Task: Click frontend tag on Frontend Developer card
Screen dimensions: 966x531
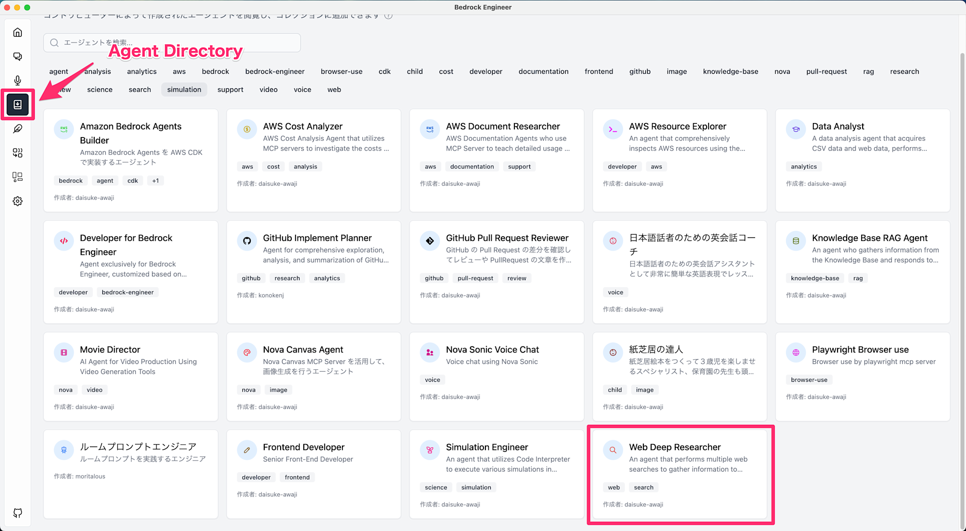Action: [297, 477]
